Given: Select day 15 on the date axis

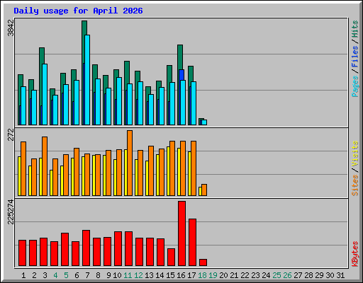Looking at the screenshot, I should (170, 275).
